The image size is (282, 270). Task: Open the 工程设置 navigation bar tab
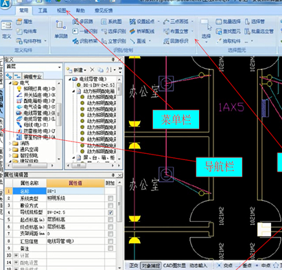point(1,71)
